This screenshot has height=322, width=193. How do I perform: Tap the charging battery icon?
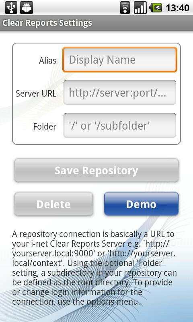156,8
